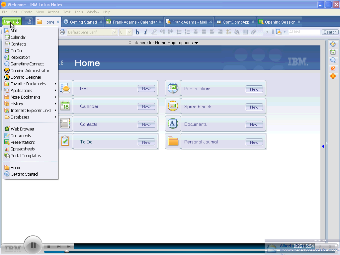This screenshot has width=340, height=255.
Task: Click the bulleted list icon
Action: tap(179, 32)
